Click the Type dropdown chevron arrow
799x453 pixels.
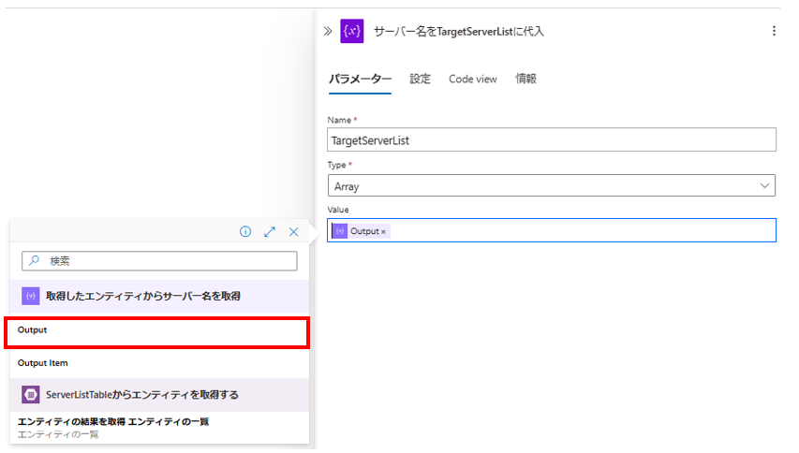pos(764,185)
